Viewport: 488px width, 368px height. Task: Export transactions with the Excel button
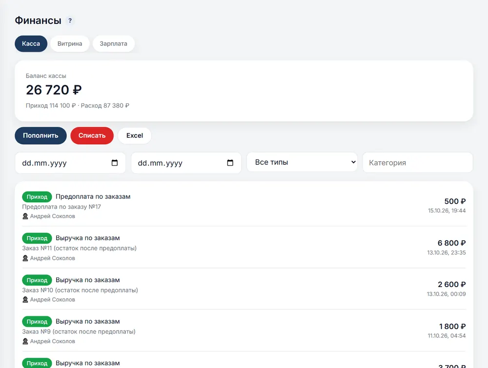[135, 136]
